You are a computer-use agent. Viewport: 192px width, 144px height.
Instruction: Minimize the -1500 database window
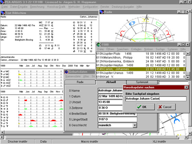[179, 45]
